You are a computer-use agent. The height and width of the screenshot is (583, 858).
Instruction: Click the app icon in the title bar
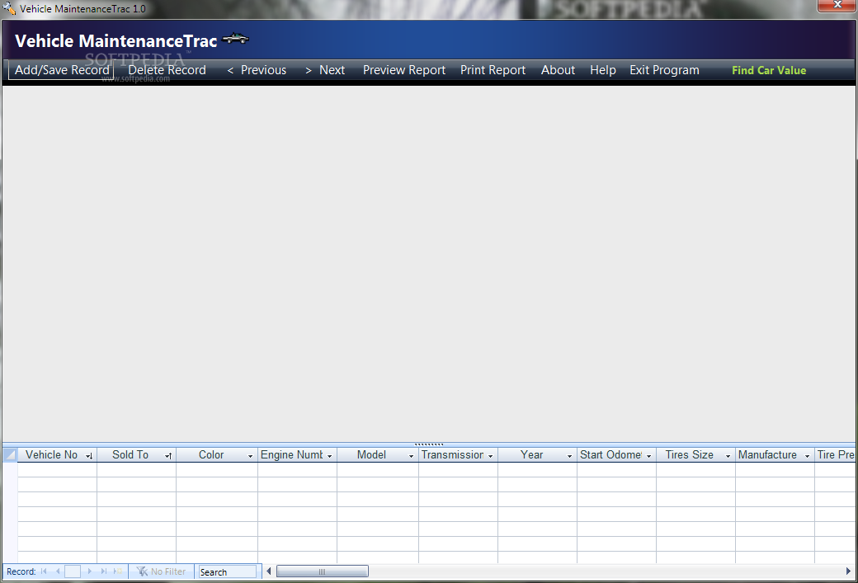9,9
